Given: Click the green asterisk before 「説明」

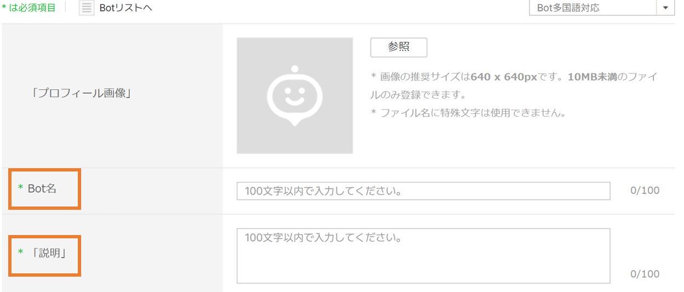Looking at the screenshot, I should [x=21, y=253].
